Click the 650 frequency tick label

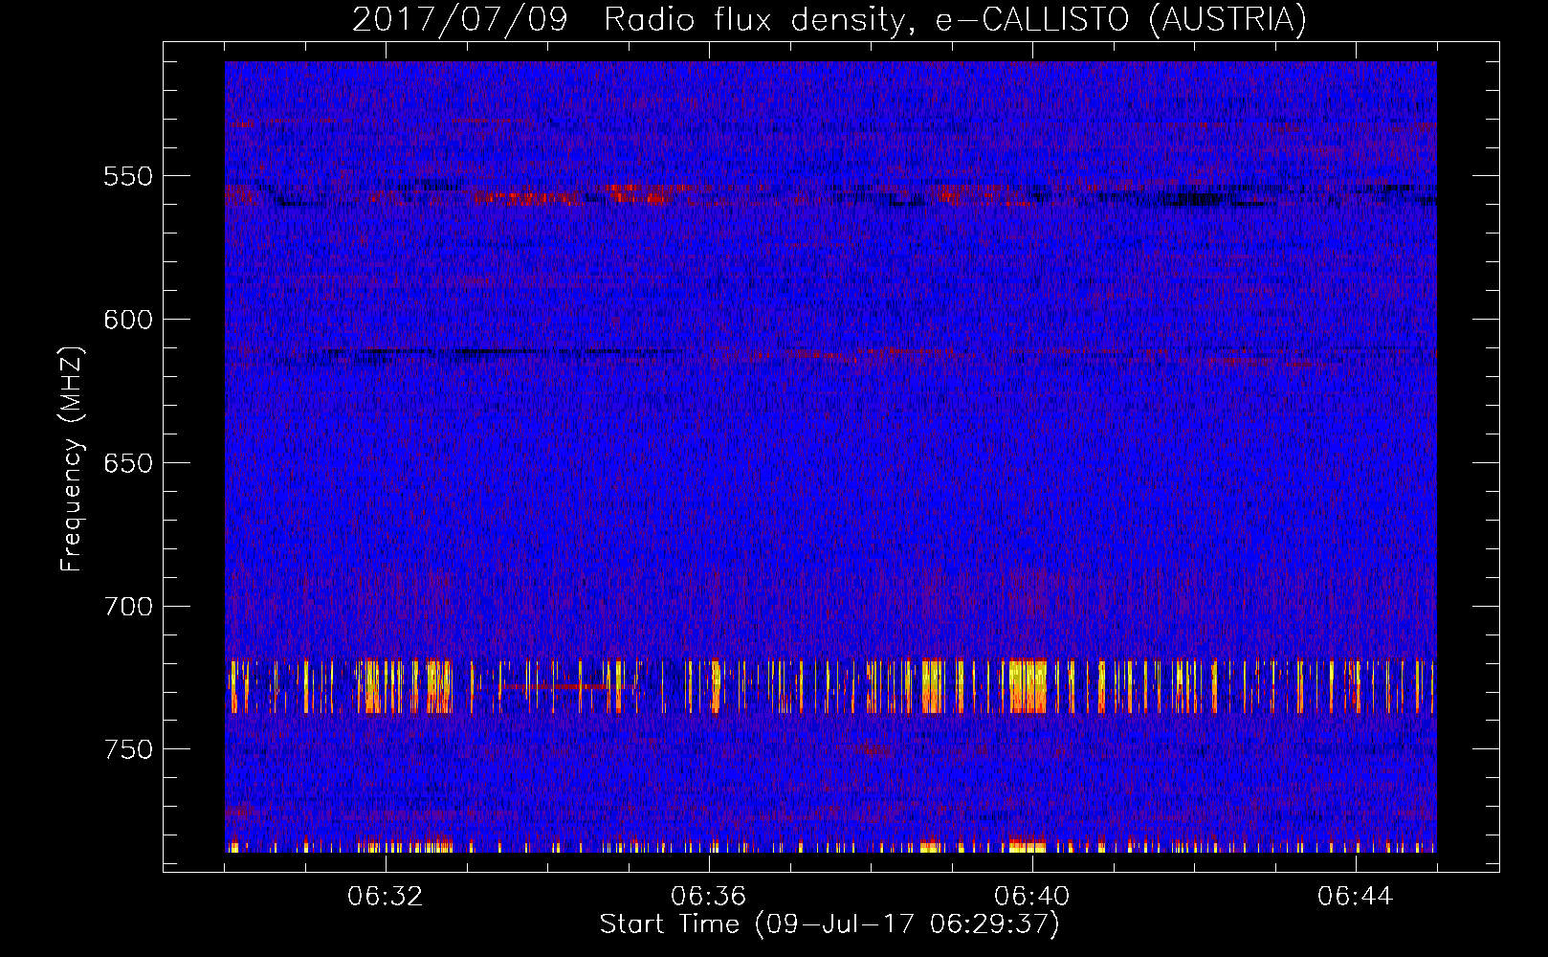click(127, 463)
